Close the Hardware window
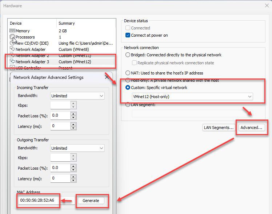The width and height of the screenshot is (272, 214). (x=267, y=5)
